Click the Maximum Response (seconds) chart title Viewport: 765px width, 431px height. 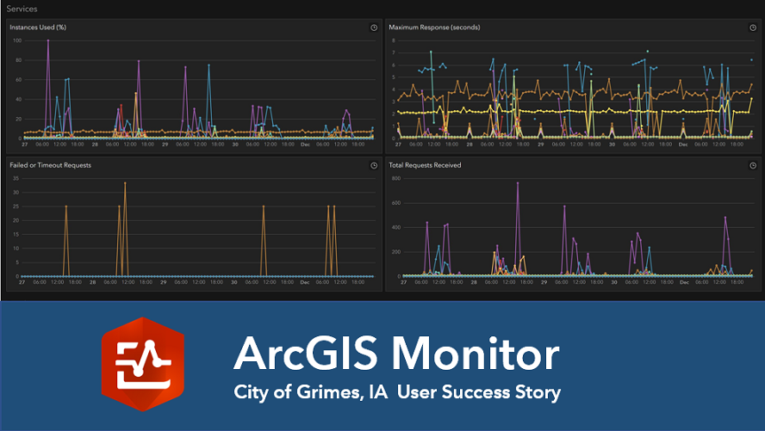[x=434, y=28]
